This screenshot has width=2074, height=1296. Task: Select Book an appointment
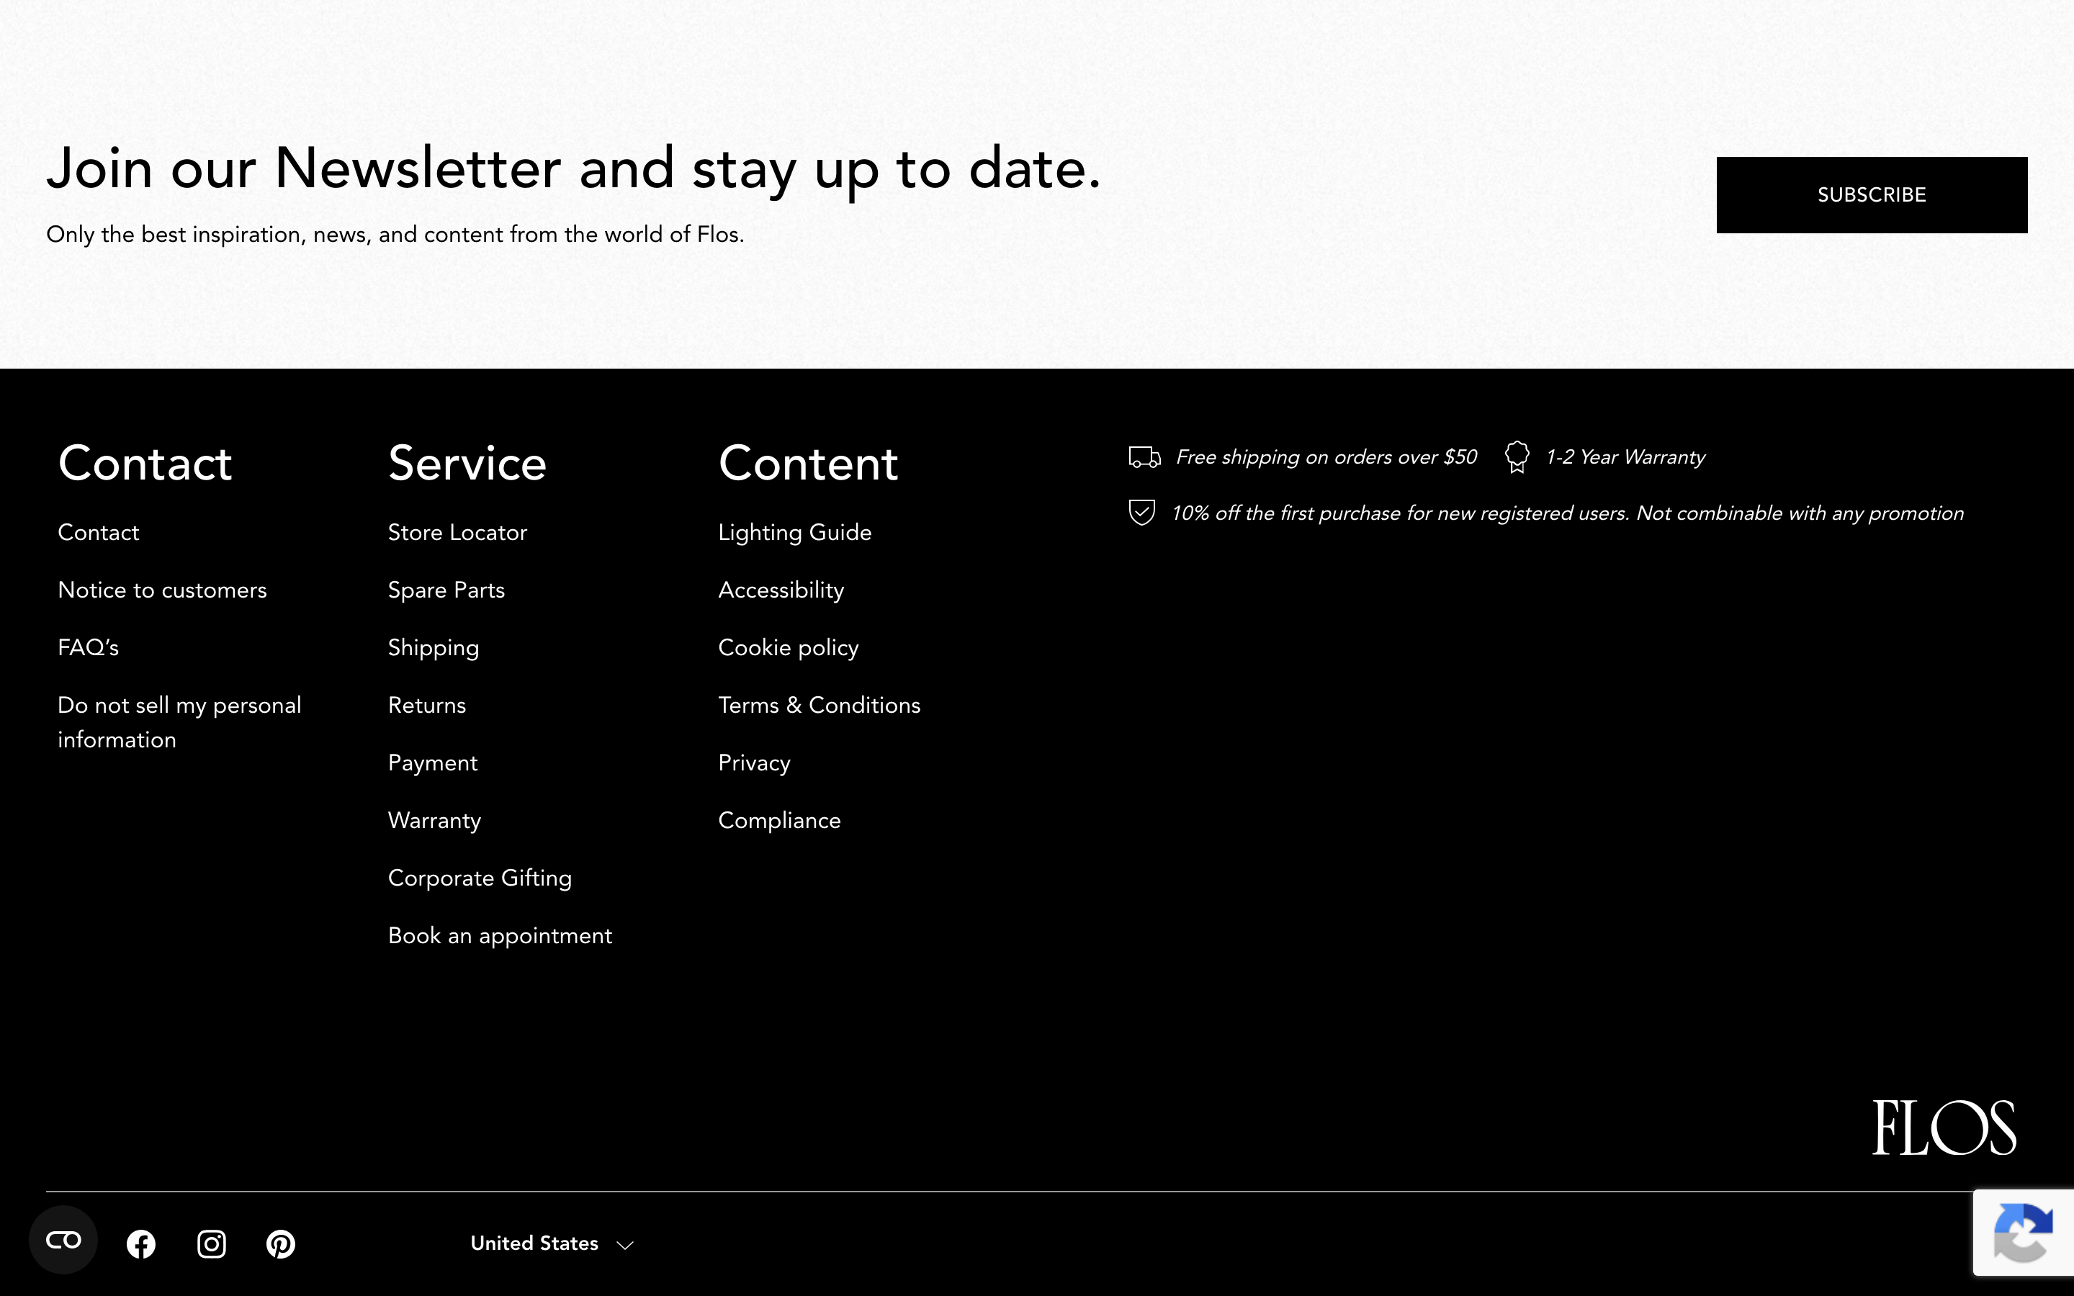click(x=500, y=936)
